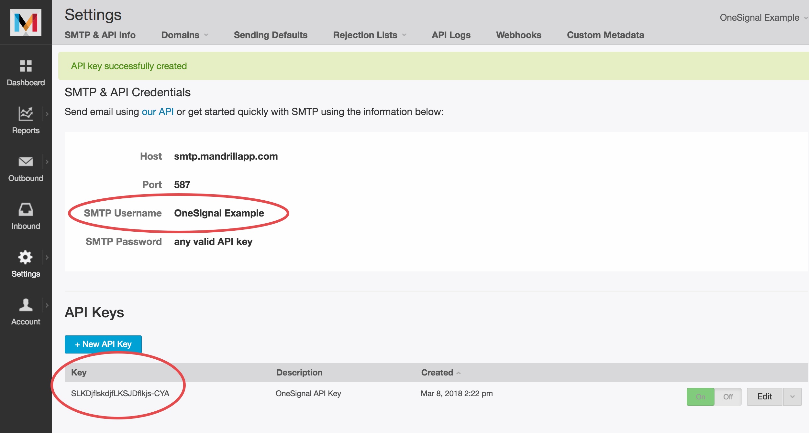Click the Edit button for the key

764,396
